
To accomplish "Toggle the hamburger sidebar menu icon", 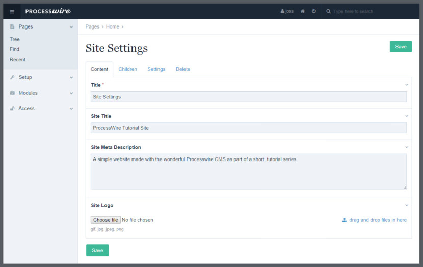I will pyautogui.click(x=12, y=12).
